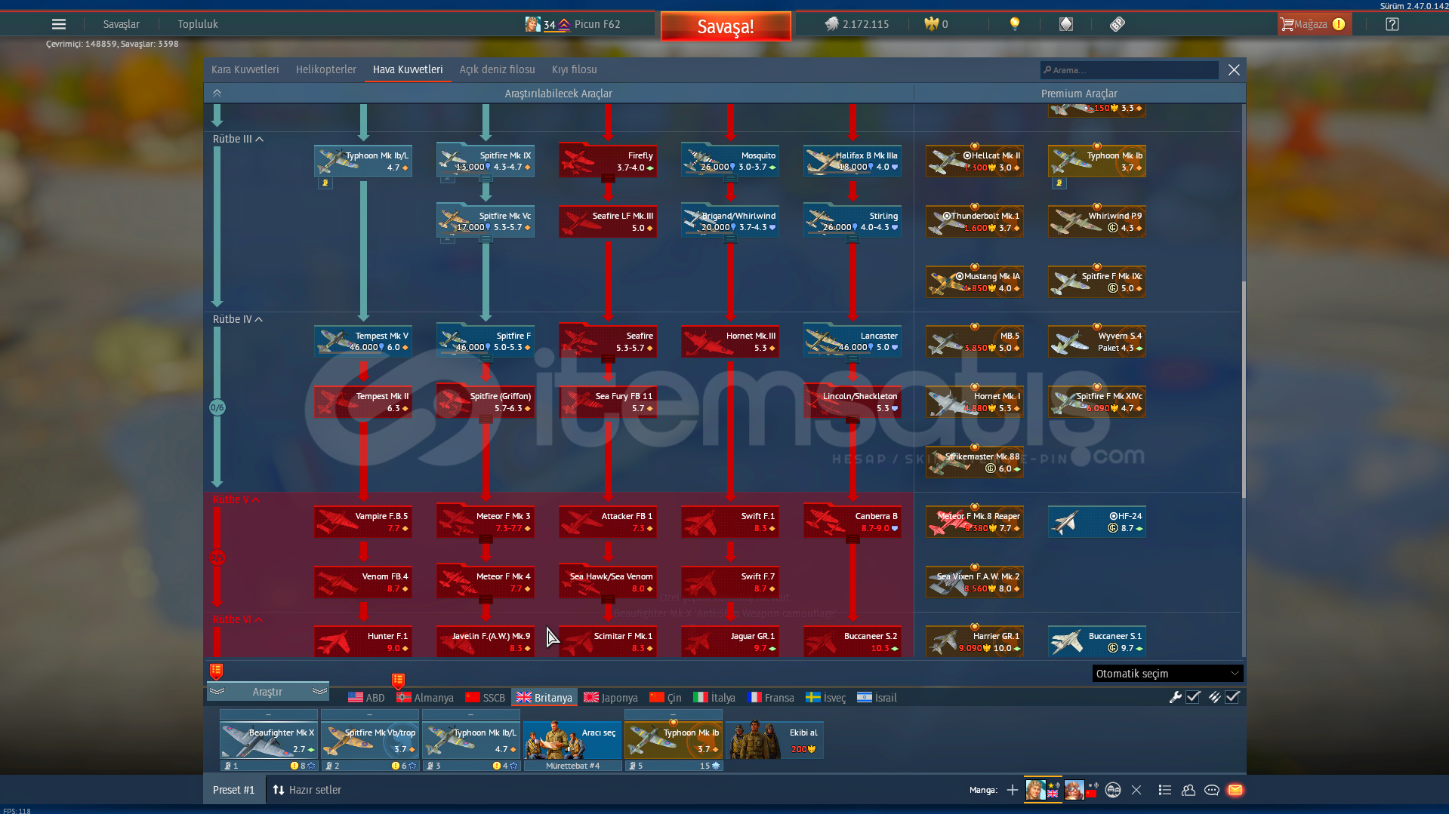The height and width of the screenshot is (814, 1449).
Task: Select the Lancaster vehicle card
Action: tap(852, 342)
